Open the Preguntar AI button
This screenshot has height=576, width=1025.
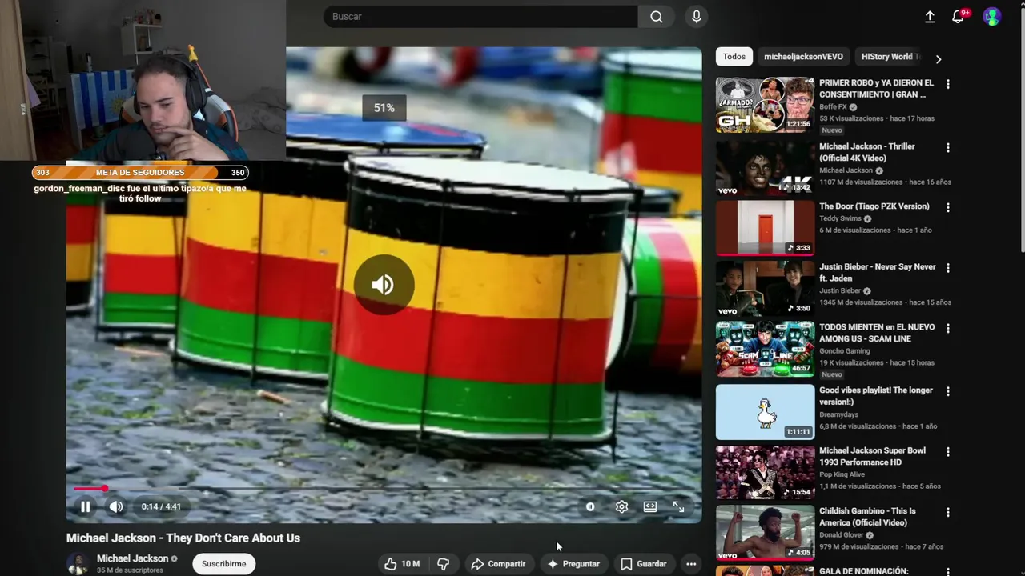(x=573, y=564)
